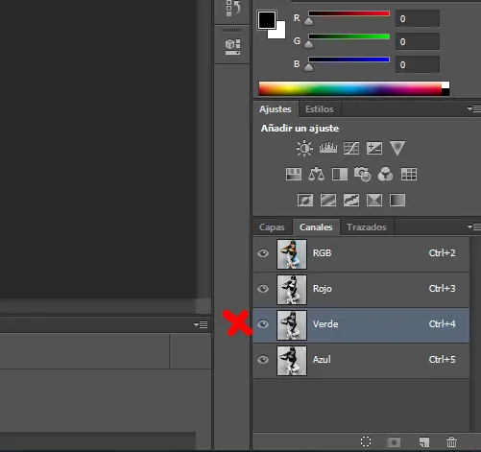Image resolution: width=481 pixels, height=452 pixels.
Task: Add a Channel Mixer adjustment
Action: tap(385, 175)
